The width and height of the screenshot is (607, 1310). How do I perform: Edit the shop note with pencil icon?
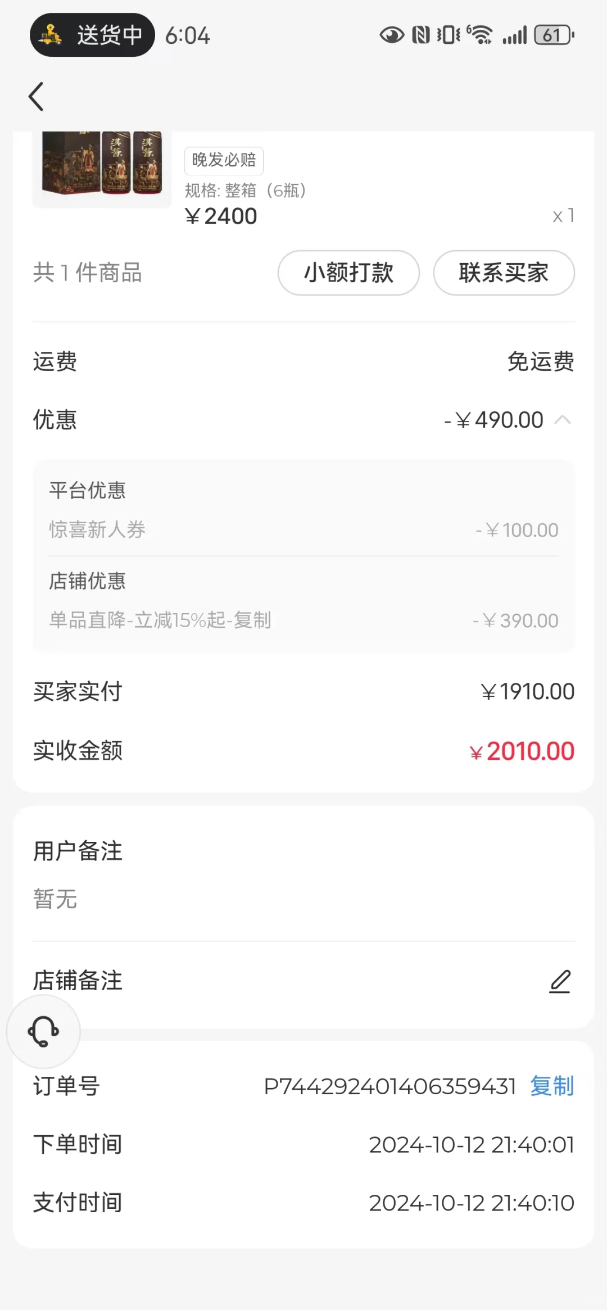click(x=560, y=981)
